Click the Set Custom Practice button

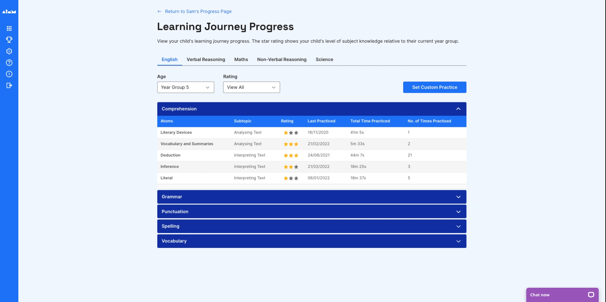click(x=435, y=87)
